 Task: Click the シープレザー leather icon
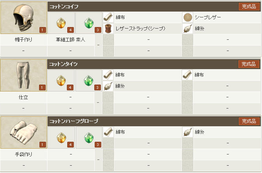click(x=187, y=17)
